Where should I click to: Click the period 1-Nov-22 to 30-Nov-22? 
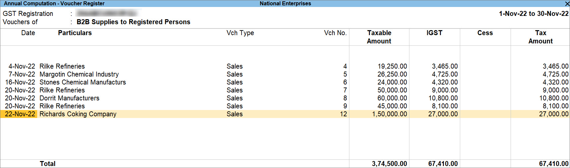(x=534, y=14)
